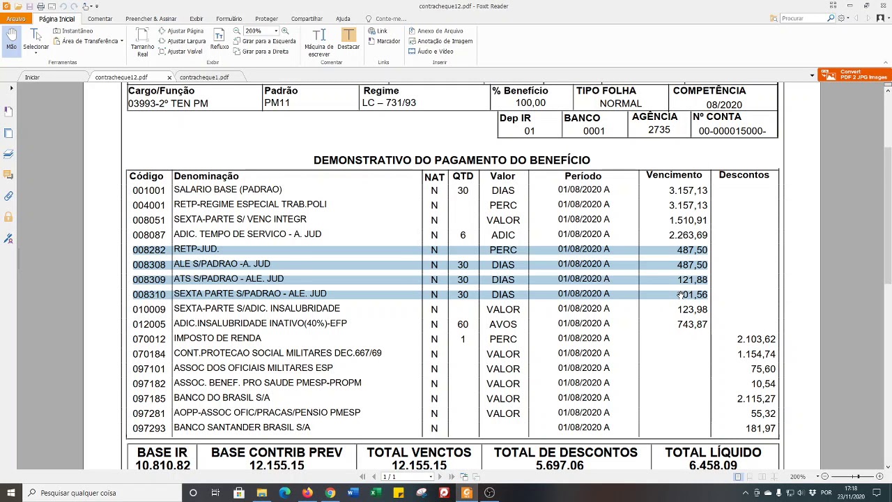Image resolution: width=892 pixels, height=502 pixels.
Task: Click the open folder icon in quick access toolbar
Action: [x=18, y=6]
